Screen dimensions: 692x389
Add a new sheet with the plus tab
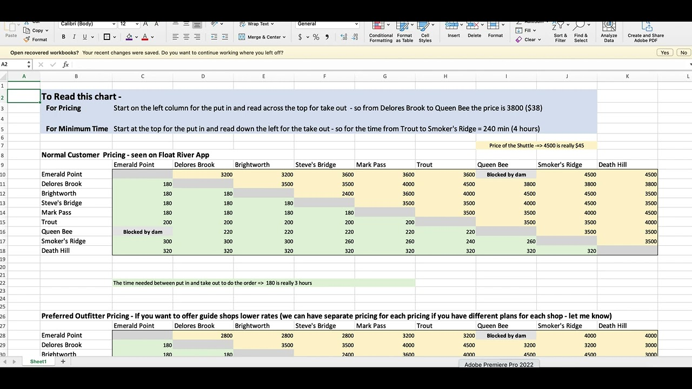(63, 361)
